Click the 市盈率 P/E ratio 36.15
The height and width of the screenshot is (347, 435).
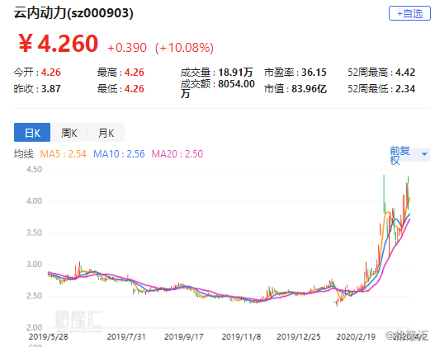(314, 73)
